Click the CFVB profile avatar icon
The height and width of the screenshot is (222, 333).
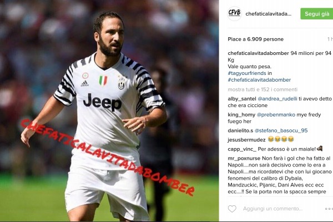(234, 13)
